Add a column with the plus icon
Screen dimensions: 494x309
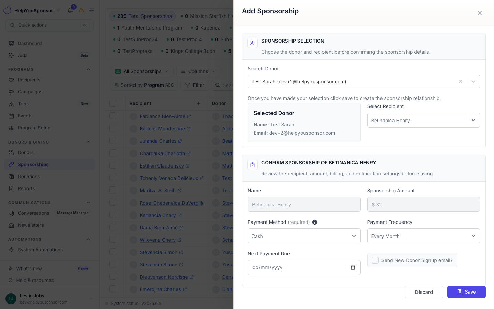click(199, 103)
